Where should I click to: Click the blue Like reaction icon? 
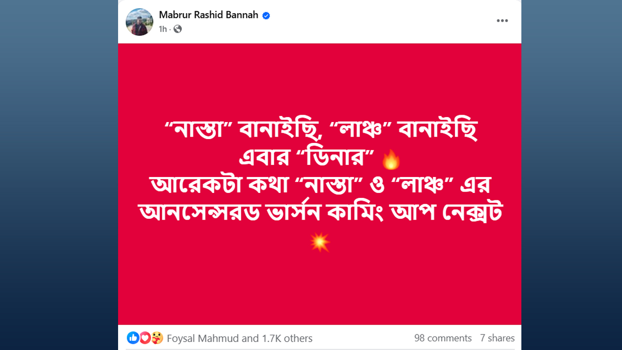(x=133, y=338)
